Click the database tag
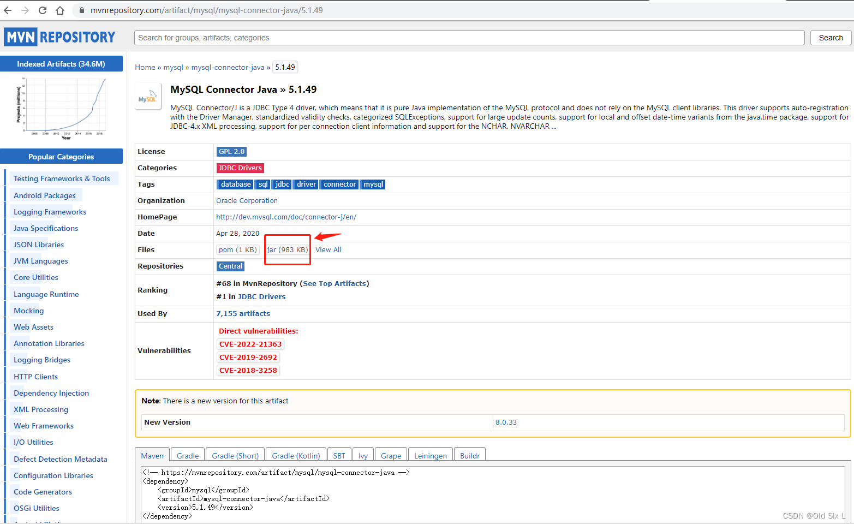The image size is (854, 524). pyautogui.click(x=235, y=184)
